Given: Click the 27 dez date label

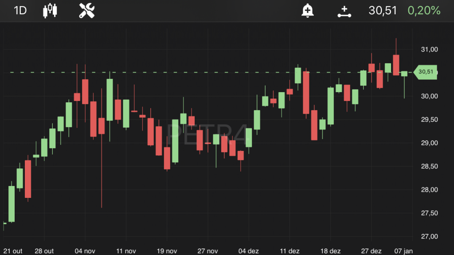Looking at the screenshot, I should coord(371,251).
